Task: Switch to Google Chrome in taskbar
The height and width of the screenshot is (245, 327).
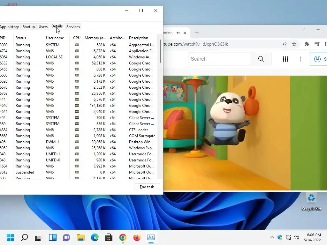Action: point(123,237)
